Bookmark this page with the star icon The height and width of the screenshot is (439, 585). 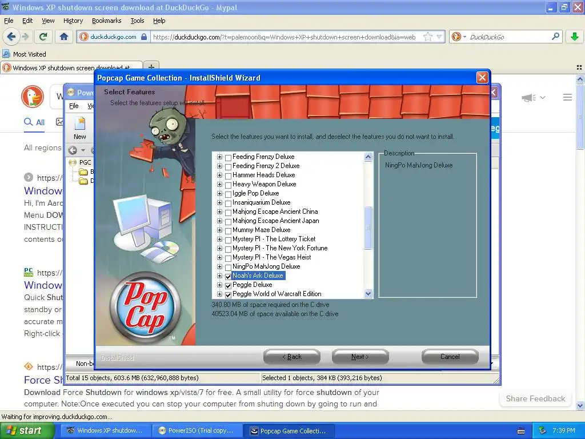click(x=427, y=37)
